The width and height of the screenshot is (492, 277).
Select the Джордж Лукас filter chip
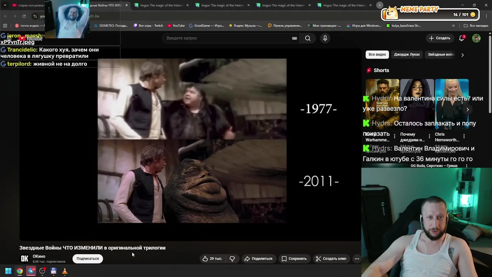pyautogui.click(x=407, y=54)
